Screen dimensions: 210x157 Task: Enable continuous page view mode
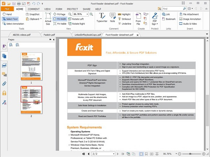(x=146, y=154)
